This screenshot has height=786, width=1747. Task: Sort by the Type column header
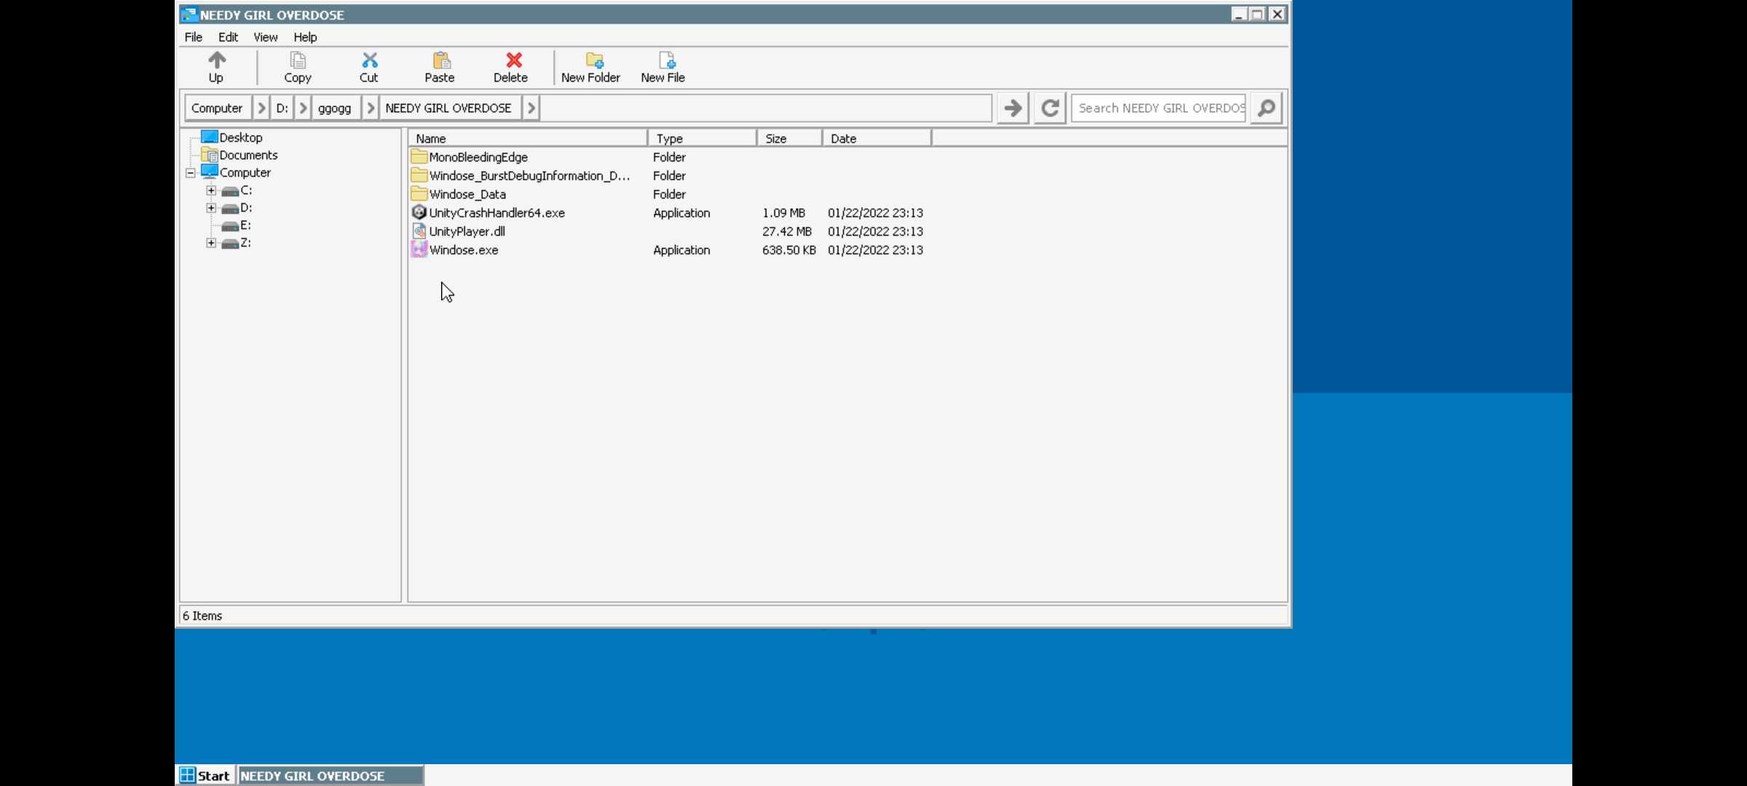coord(702,138)
